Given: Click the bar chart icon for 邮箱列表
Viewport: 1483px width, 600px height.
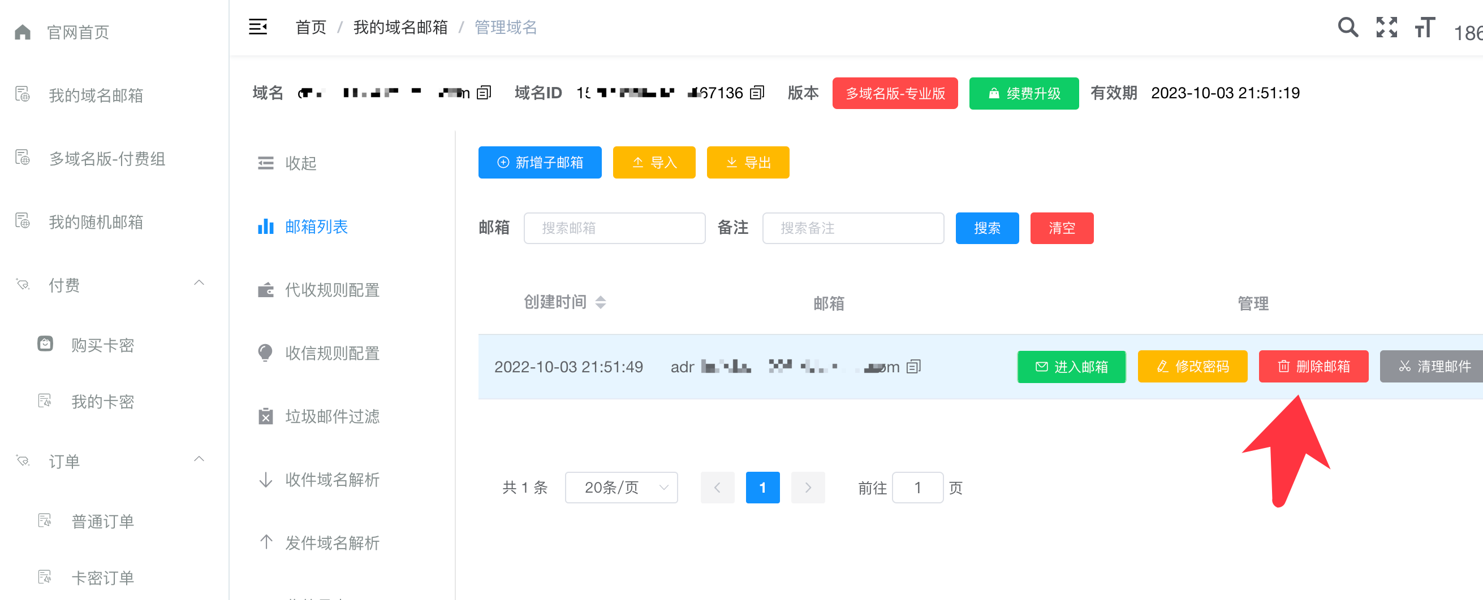Looking at the screenshot, I should 265,226.
